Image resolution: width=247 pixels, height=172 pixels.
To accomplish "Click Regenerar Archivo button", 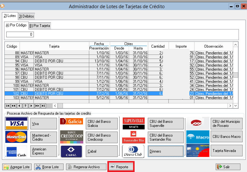I will click(x=86, y=167).
